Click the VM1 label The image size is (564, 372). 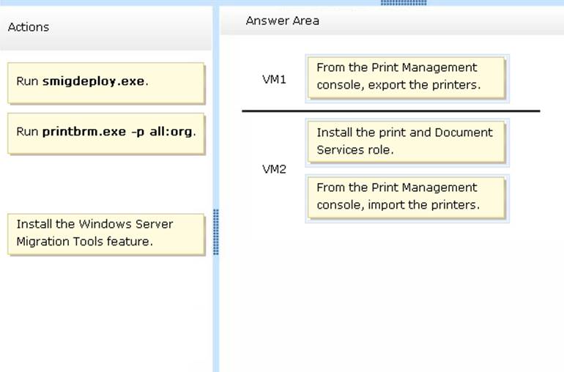(274, 79)
